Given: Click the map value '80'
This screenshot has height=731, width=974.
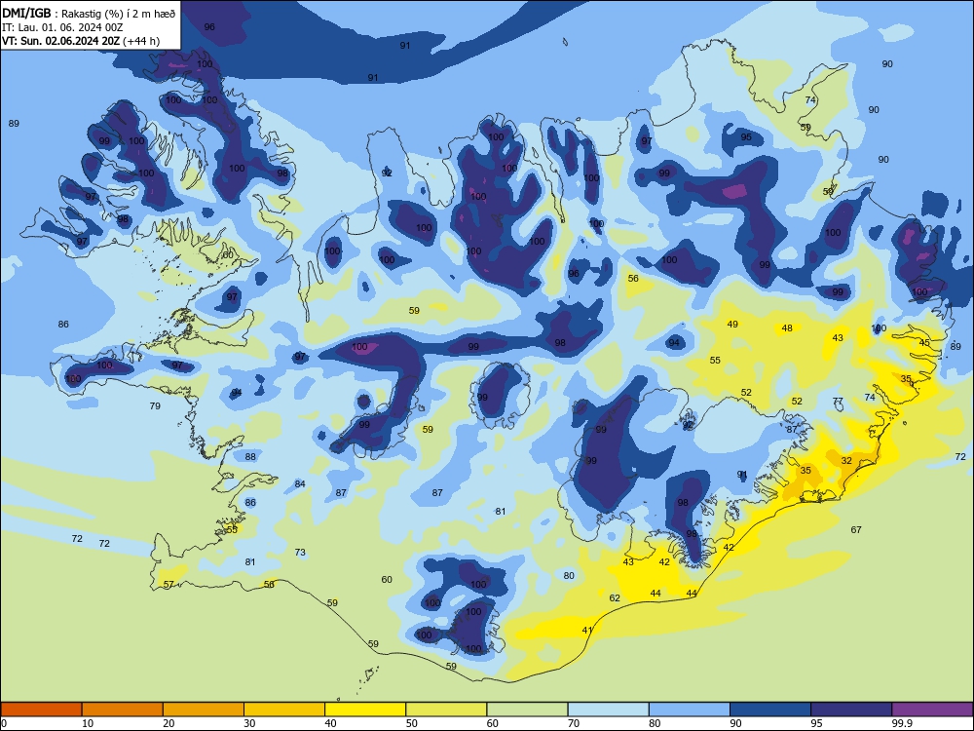Looking at the screenshot, I should pyautogui.click(x=569, y=576).
